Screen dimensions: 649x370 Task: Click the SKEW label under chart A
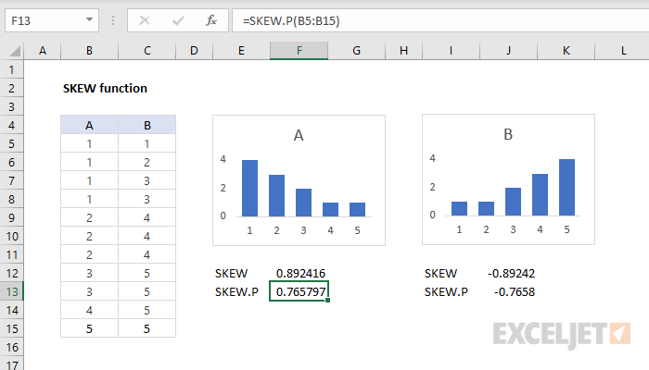(232, 274)
